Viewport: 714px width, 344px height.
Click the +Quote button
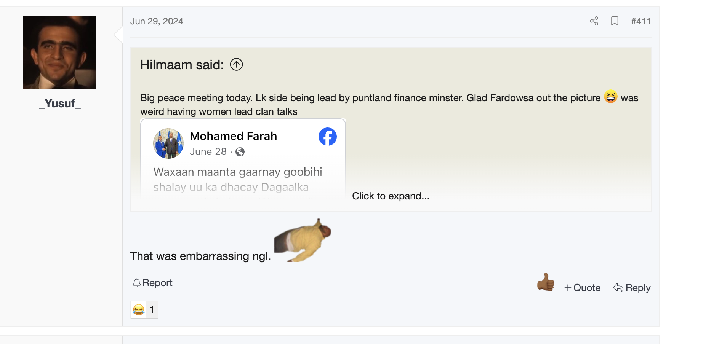click(582, 288)
